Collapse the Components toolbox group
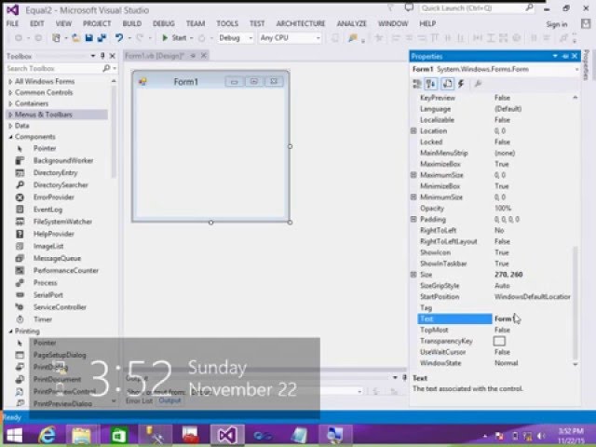The width and height of the screenshot is (596, 447). (x=10, y=137)
